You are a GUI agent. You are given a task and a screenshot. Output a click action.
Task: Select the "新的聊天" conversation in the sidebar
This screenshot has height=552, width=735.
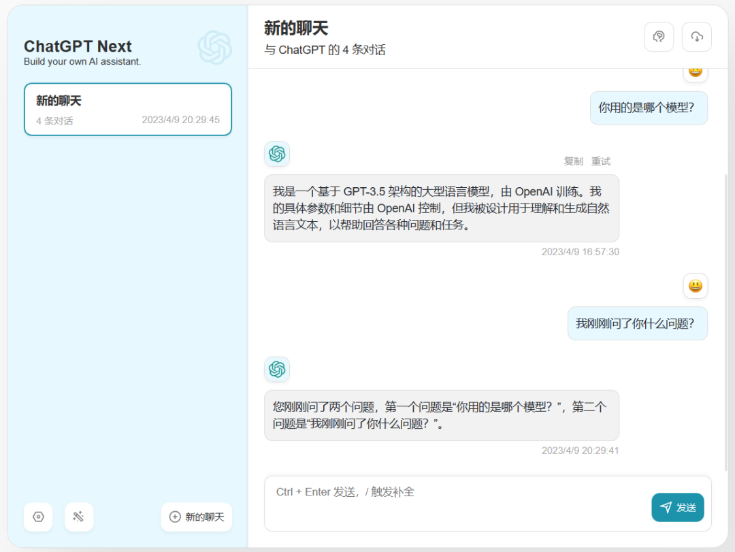(x=128, y=110)
